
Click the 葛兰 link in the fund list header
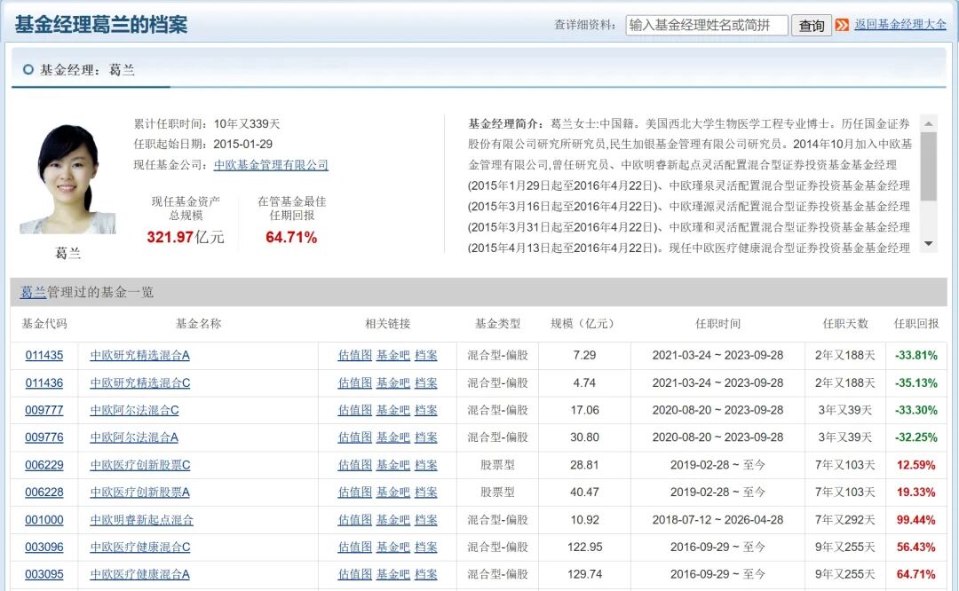click(33, 292)
